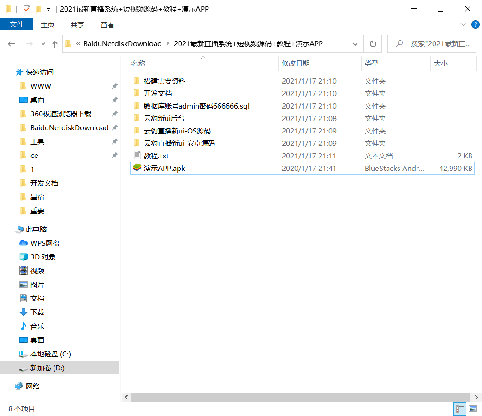Open the 重要 folder in the sidebar
Screen dimensions: 482x416
pyautogui.click(x=37, y=211)
